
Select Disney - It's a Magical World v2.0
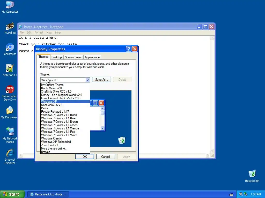[x=65, y=95]
